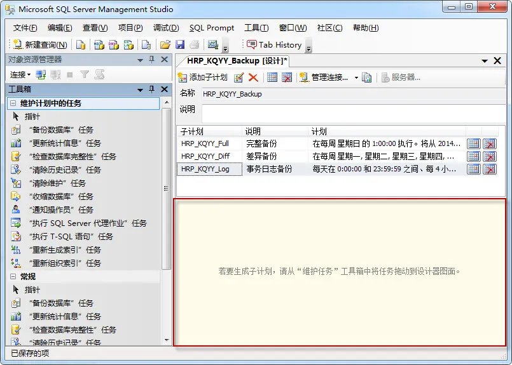
Task: Collapse the 常规 toolbox section
Action: (x=13, y=277)
